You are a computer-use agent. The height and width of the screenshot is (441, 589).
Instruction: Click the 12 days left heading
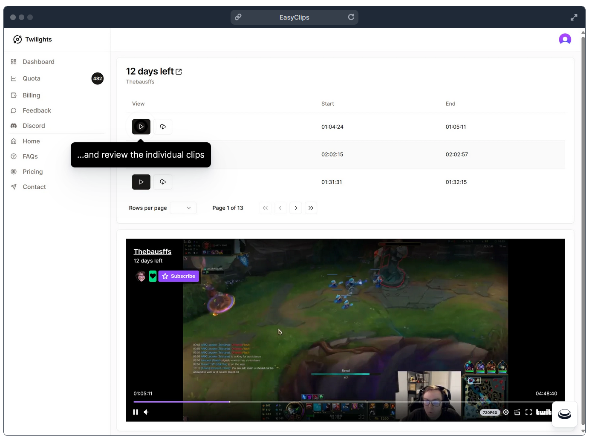pyautogui.click(x=150, y=71)
